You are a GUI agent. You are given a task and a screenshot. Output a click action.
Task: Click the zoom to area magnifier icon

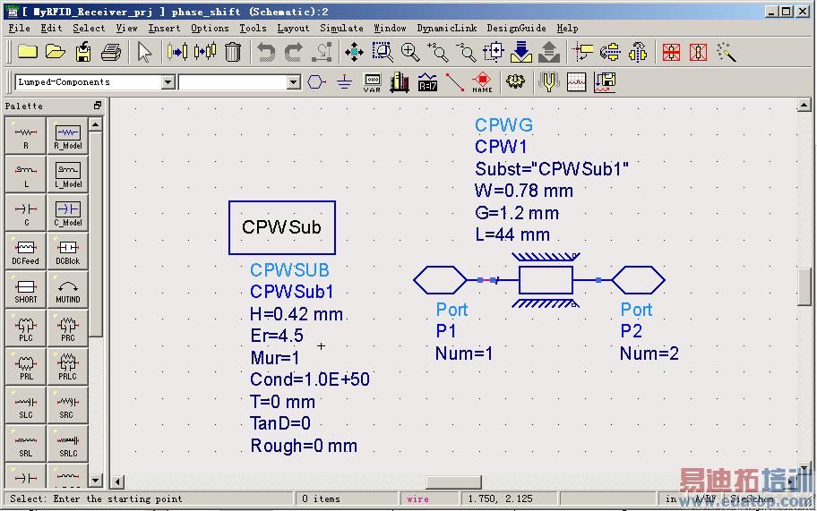[383, 52]
